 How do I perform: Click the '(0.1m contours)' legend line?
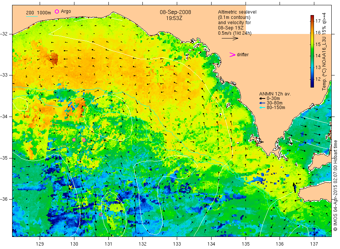pyautogui.click(x=234, y=17)
